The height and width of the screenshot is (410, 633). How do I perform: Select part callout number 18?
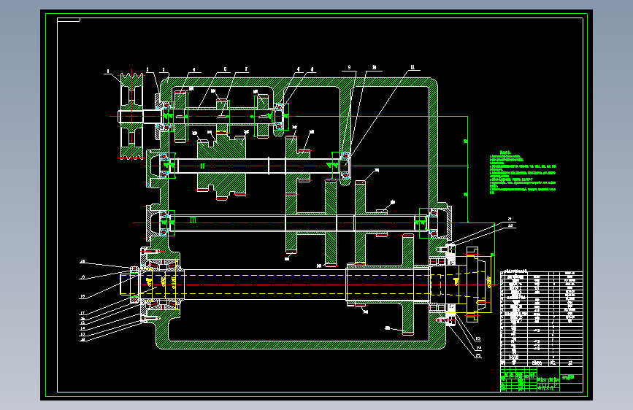[x=83, y=296]
